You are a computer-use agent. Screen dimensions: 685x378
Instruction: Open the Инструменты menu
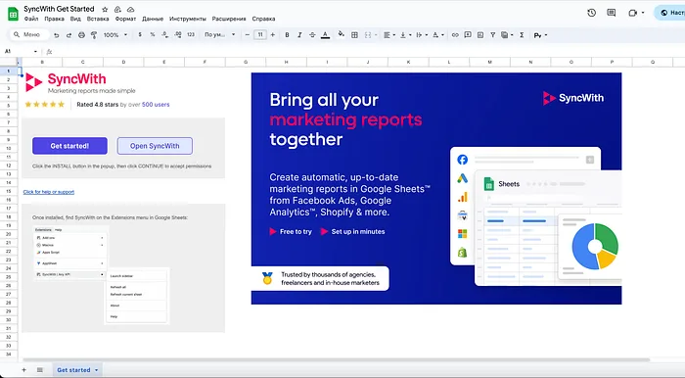188,19
